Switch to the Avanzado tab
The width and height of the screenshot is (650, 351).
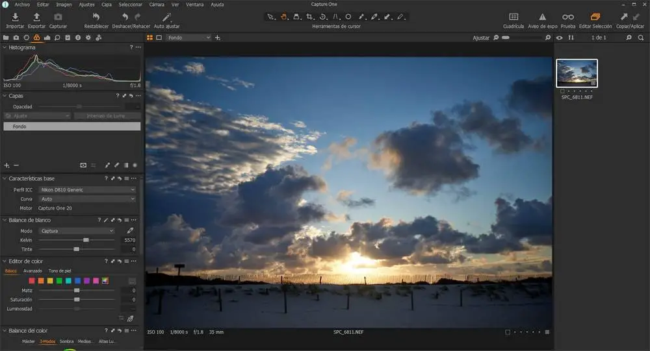pos(32,271)
